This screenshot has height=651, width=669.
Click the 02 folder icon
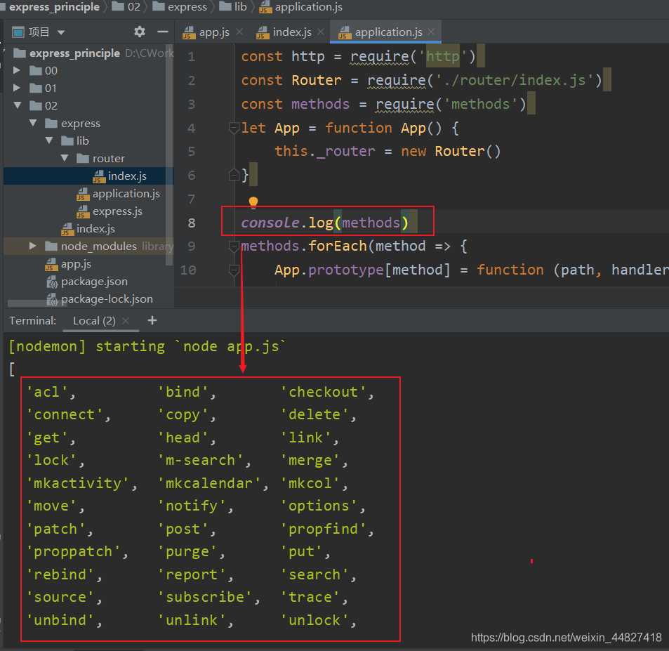click(x=35, y=105)
